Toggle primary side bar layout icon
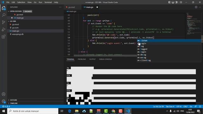Viewport: 203px width, 114px height. 169,2
